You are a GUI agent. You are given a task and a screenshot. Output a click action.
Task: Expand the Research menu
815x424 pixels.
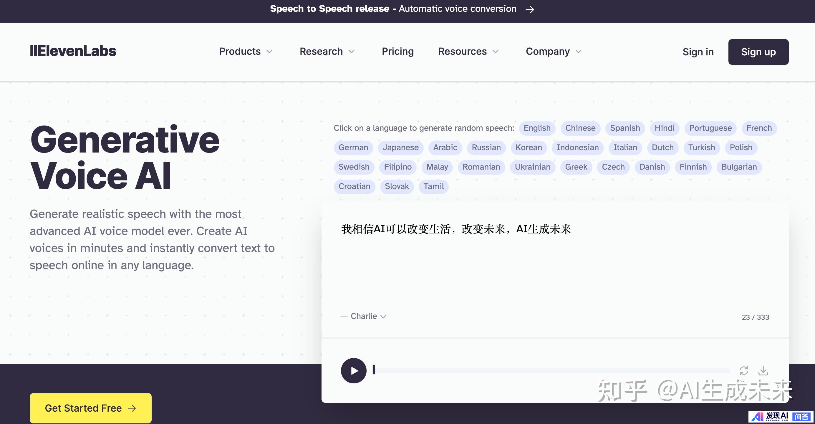327,51
